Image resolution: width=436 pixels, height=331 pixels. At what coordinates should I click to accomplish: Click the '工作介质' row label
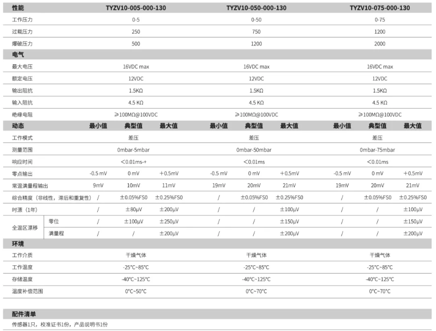pos(22,255)
